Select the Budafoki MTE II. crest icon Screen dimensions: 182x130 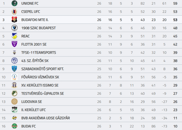pyautogui.click(x=14, y=20)
